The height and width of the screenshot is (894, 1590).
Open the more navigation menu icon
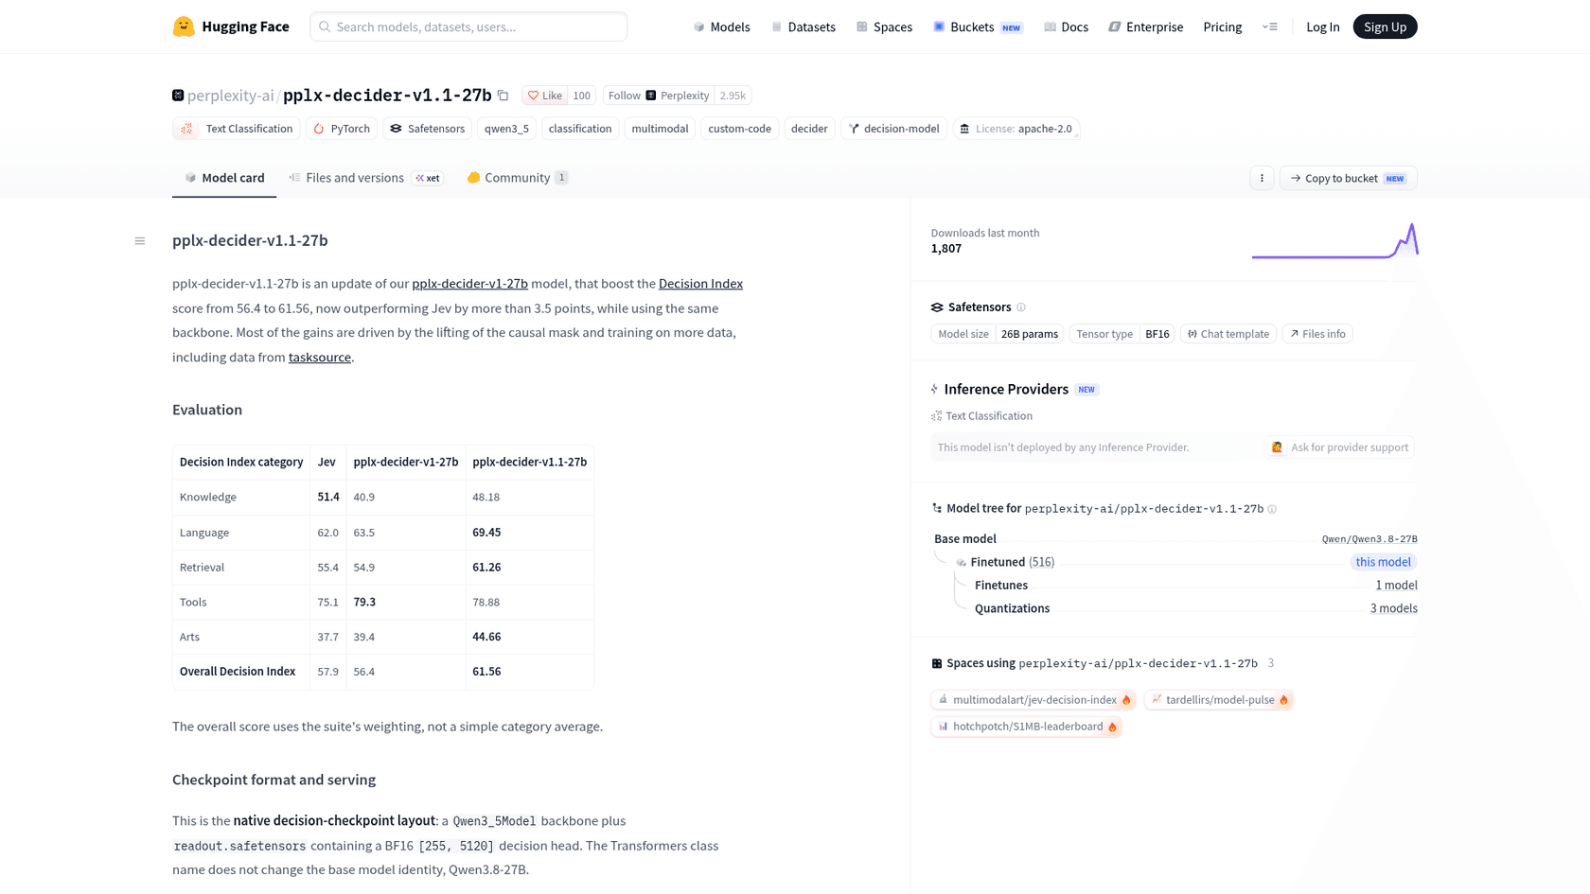[x=1270, y=26]
